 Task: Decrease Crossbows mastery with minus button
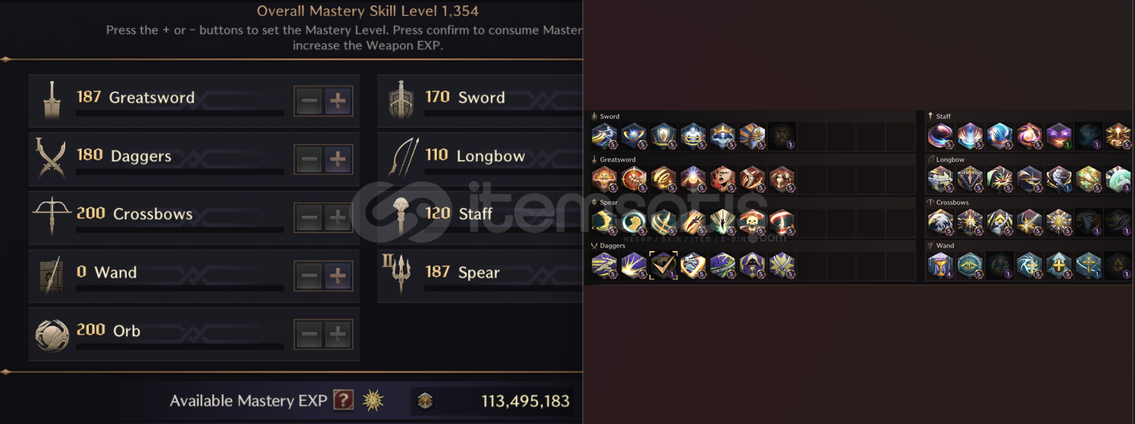click(x=309, y=217)
